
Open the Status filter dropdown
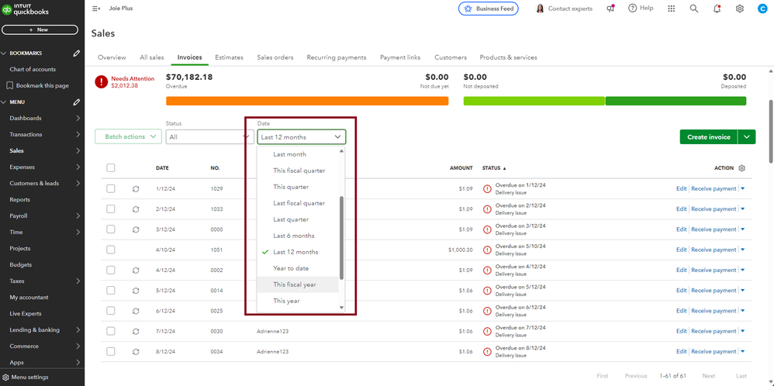coord(210,136)
